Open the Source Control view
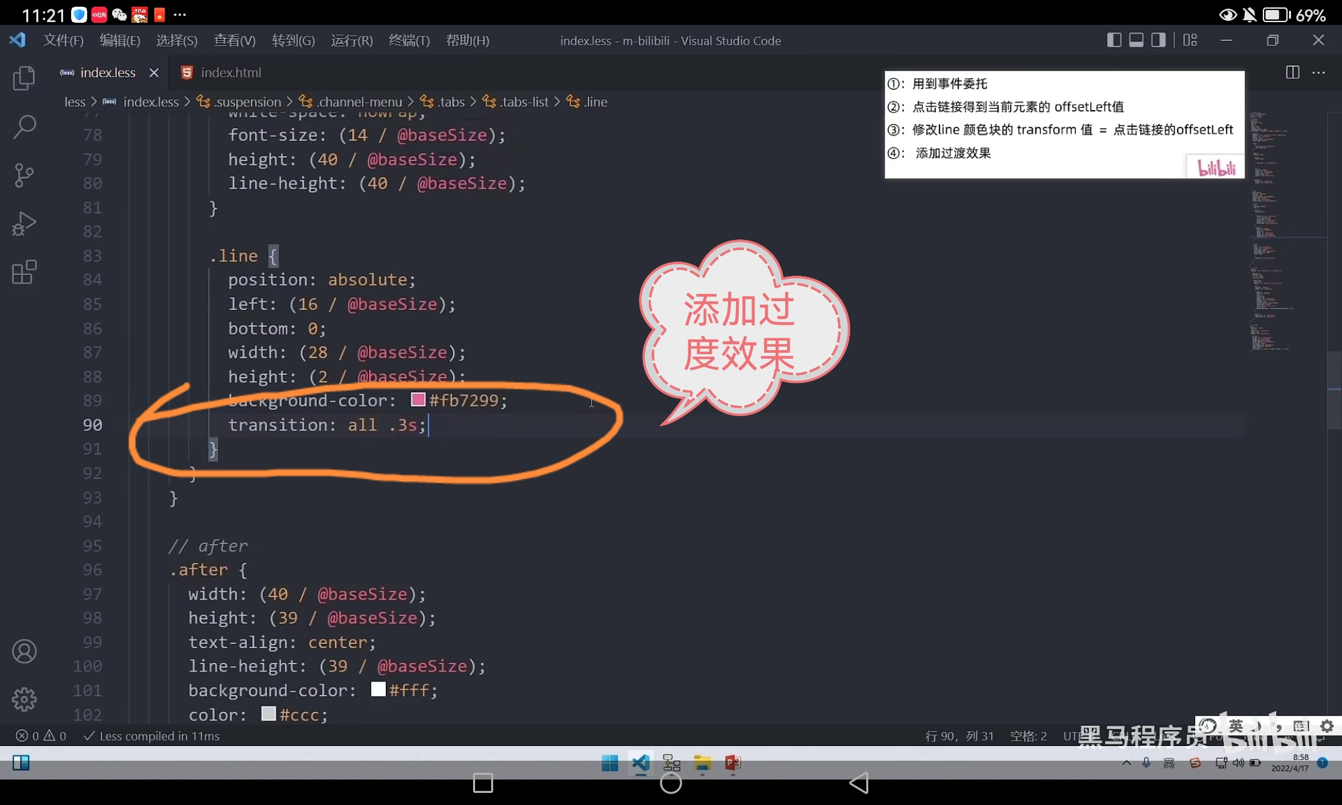The height and width of the screenshot is (805, 1342). [24, 174]
